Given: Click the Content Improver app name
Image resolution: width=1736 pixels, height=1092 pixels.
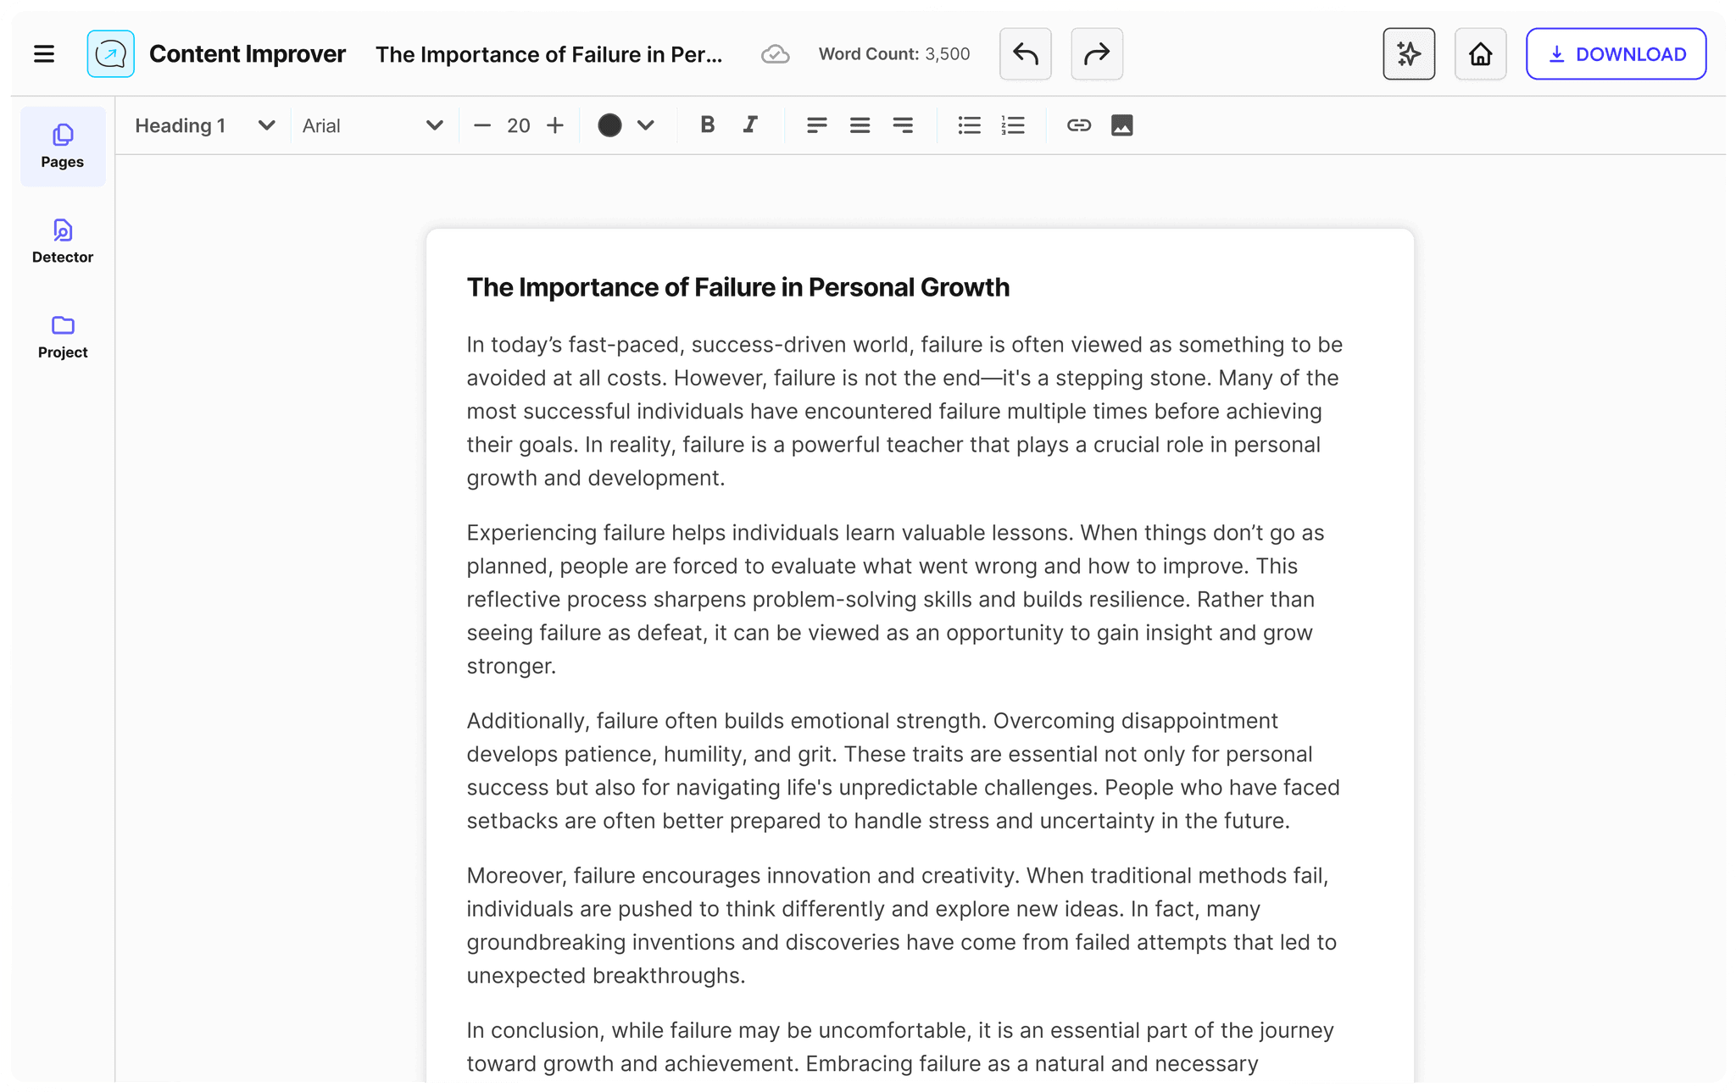Looking at the screenshot, I should (x=248, y=54).
